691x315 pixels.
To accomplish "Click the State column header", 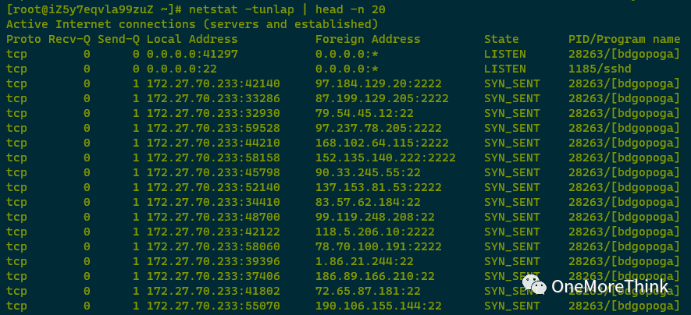I will pyautogui.click(x=501, y=39).
